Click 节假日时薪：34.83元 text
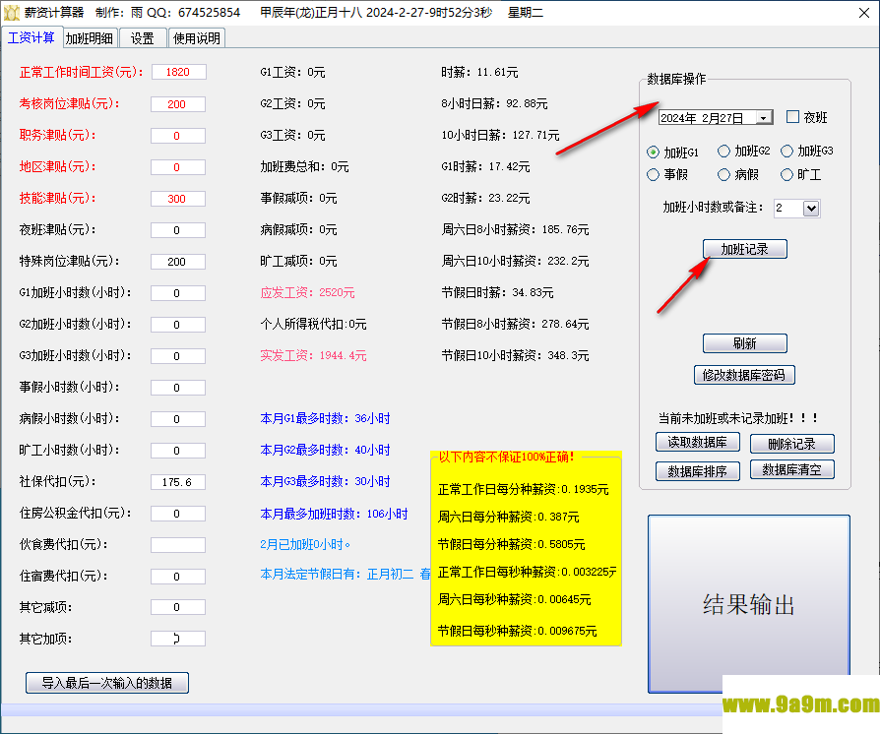This screenshot has height=734, width=880. point(497,292)
